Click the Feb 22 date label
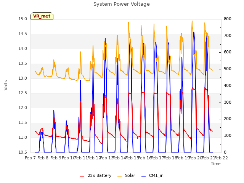 [x=221, y=158]
